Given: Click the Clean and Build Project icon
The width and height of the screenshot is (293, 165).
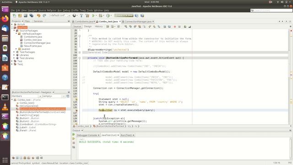Looking at the screenshot, I should (87, 16).
